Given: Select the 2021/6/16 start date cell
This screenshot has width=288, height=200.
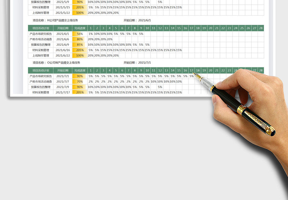Looking at the screenshot, I should click(63, 50).
